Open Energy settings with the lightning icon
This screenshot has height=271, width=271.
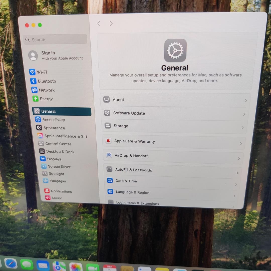click(x=42, y=99)
